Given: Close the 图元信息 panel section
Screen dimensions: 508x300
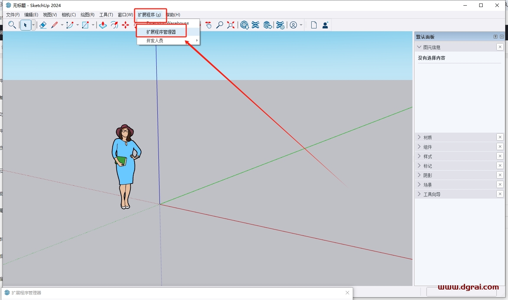Looking at the screenshot, I should click(500, 47).
